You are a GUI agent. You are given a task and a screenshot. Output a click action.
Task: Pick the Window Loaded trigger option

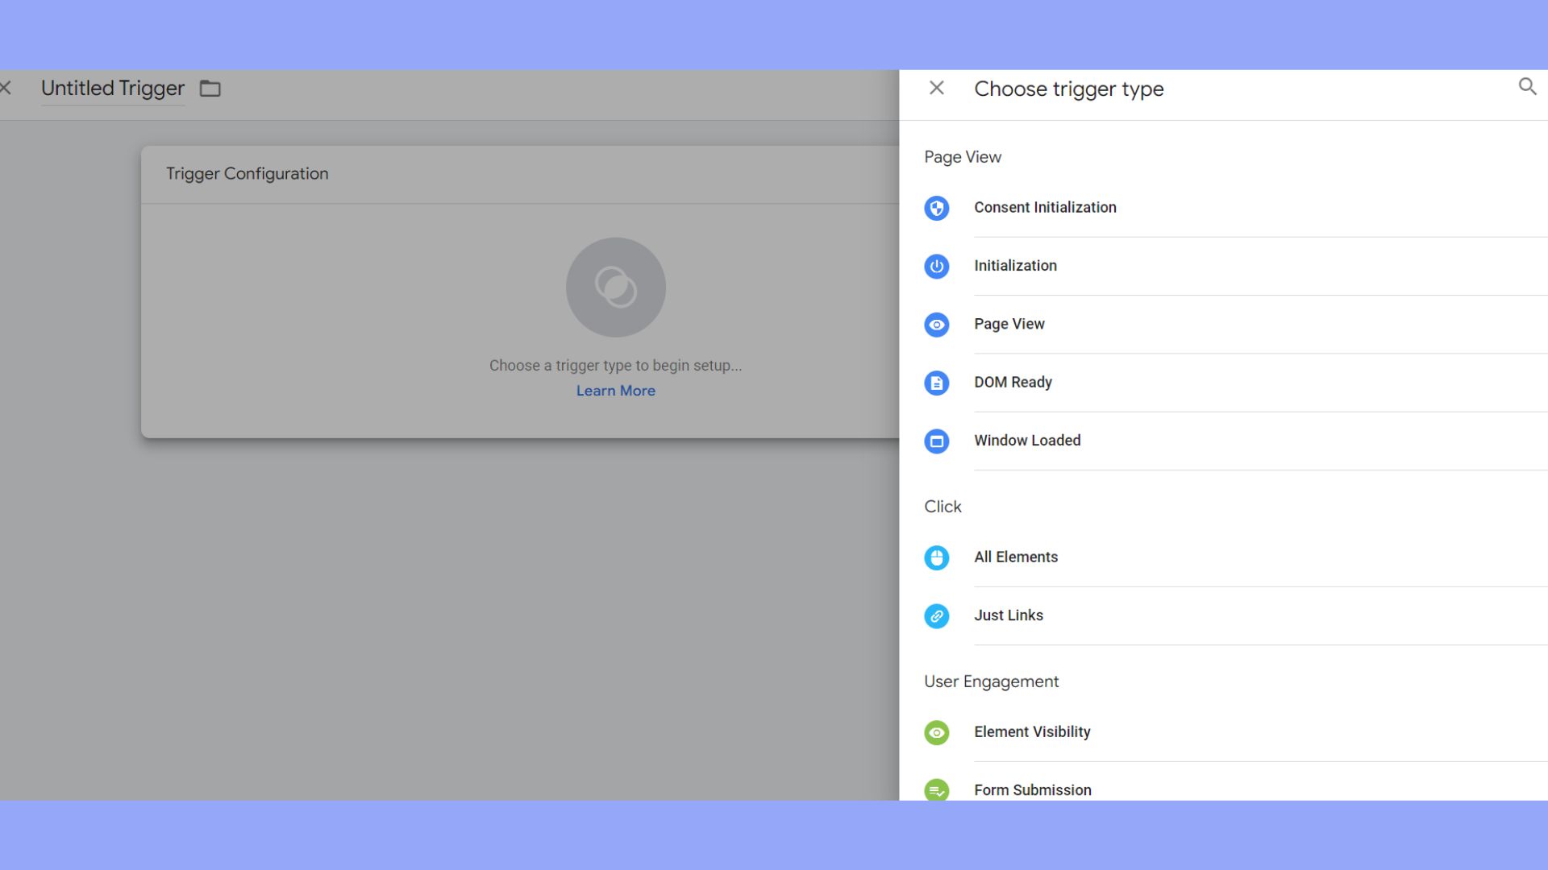click(x=1027, y=441)
